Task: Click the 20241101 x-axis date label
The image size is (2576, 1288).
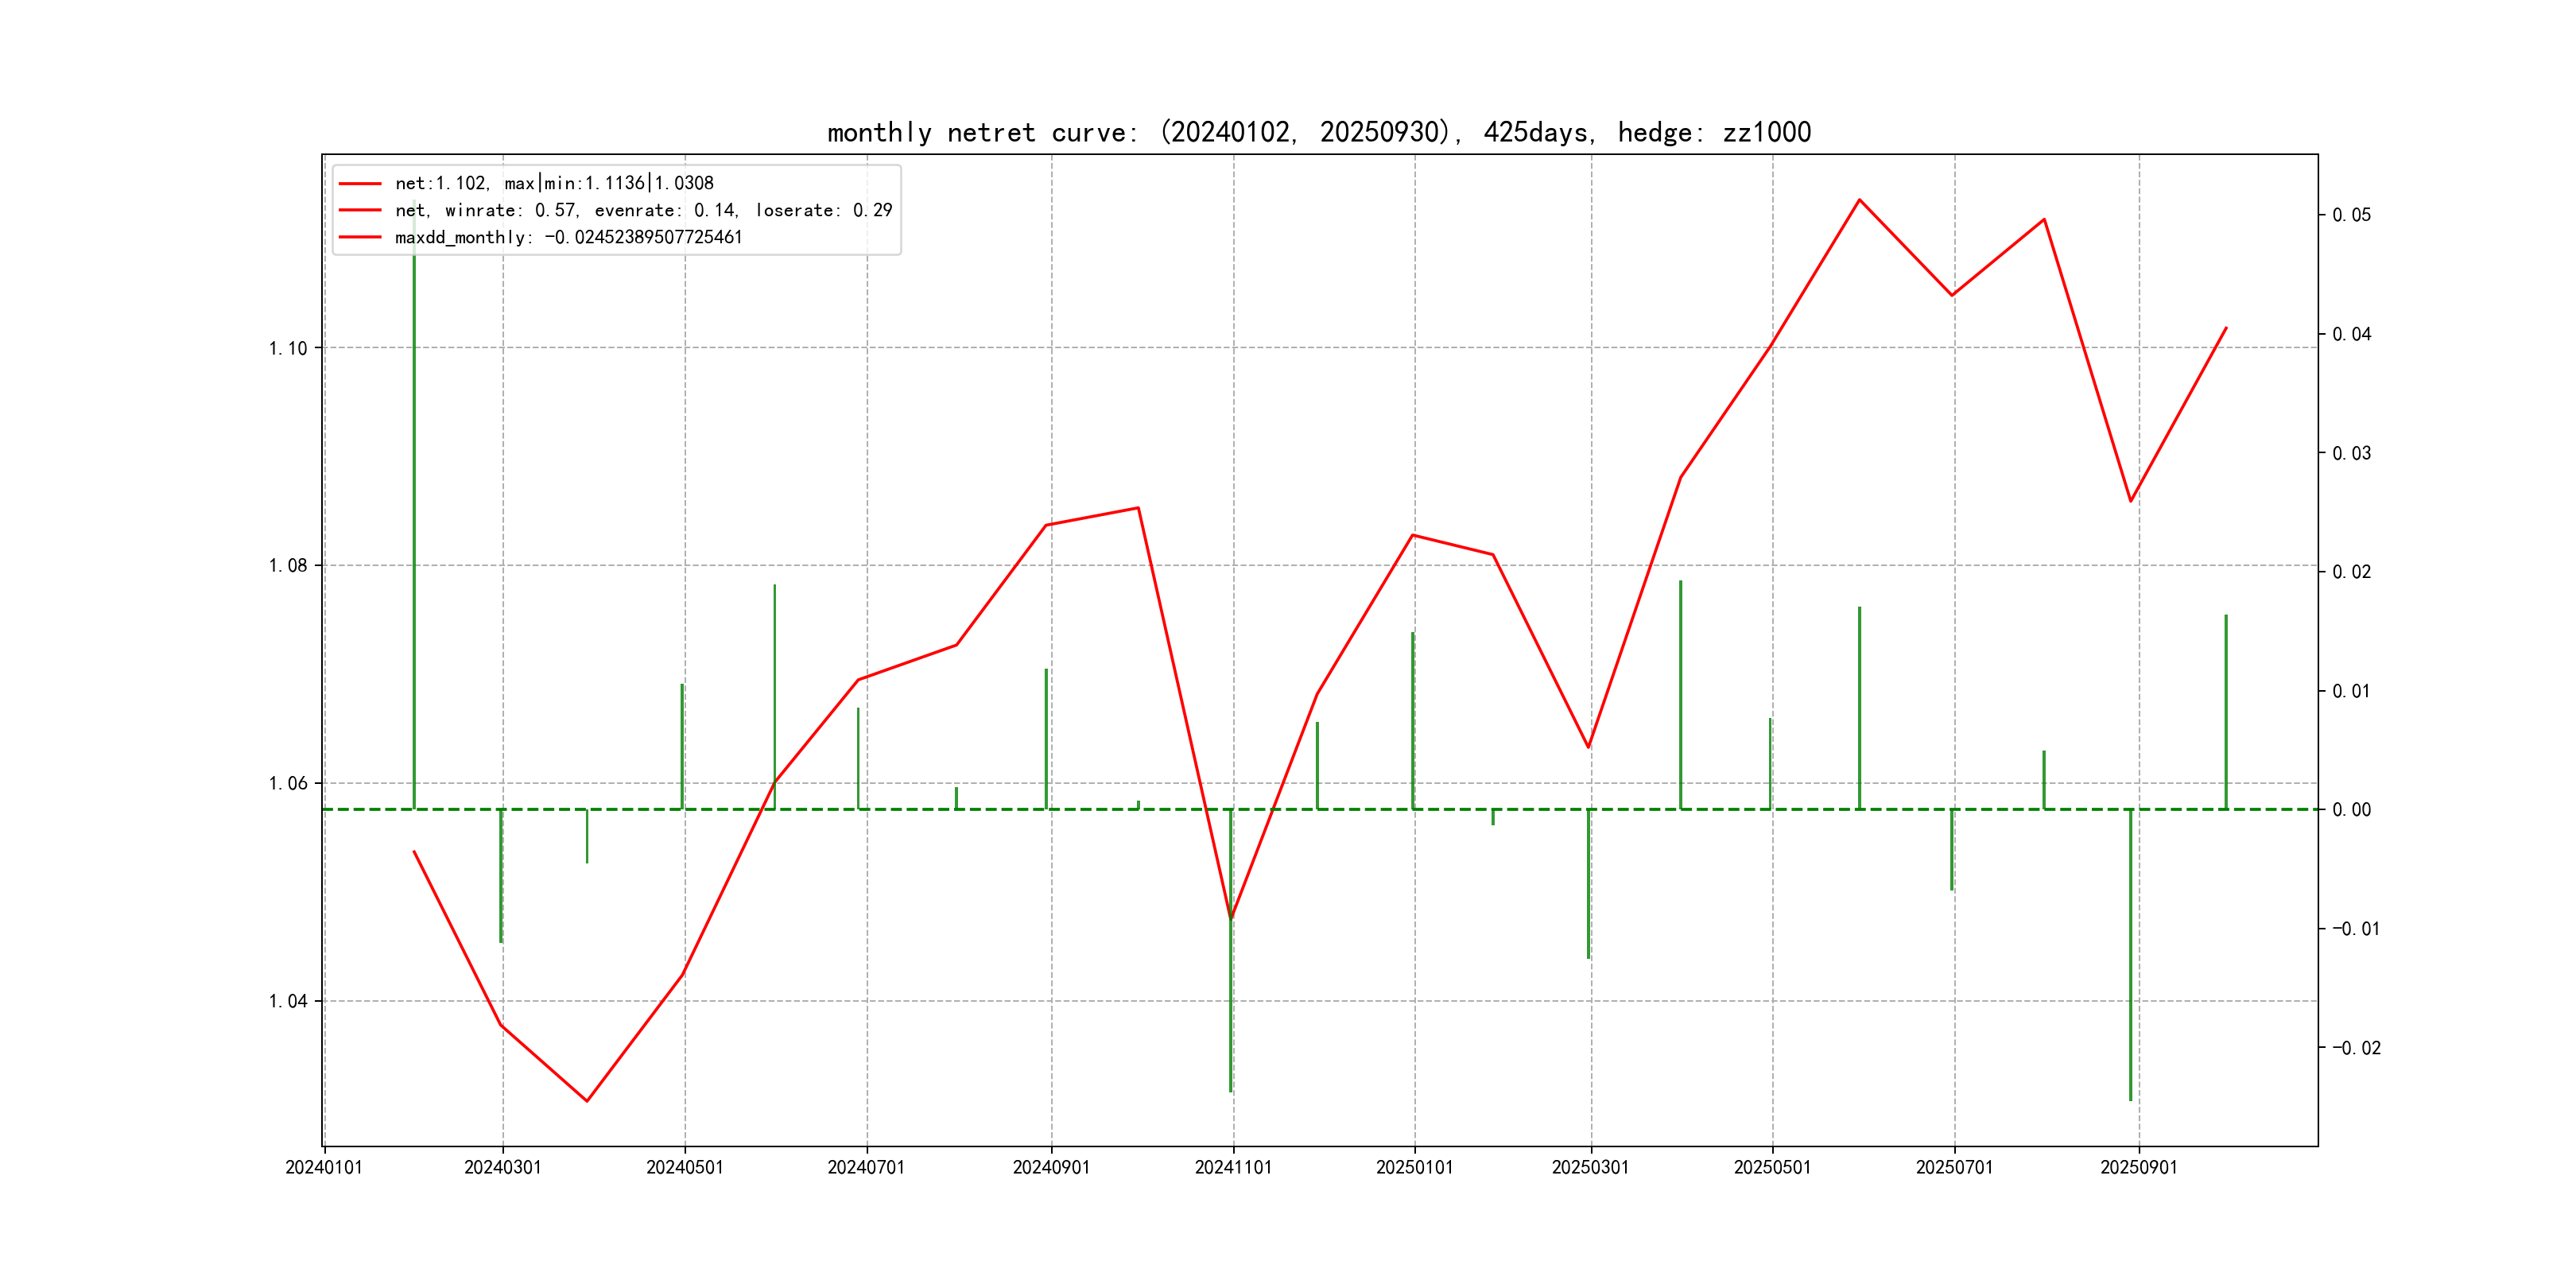Action: 1233,1167
